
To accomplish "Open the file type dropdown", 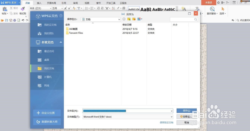I will 171,117.
